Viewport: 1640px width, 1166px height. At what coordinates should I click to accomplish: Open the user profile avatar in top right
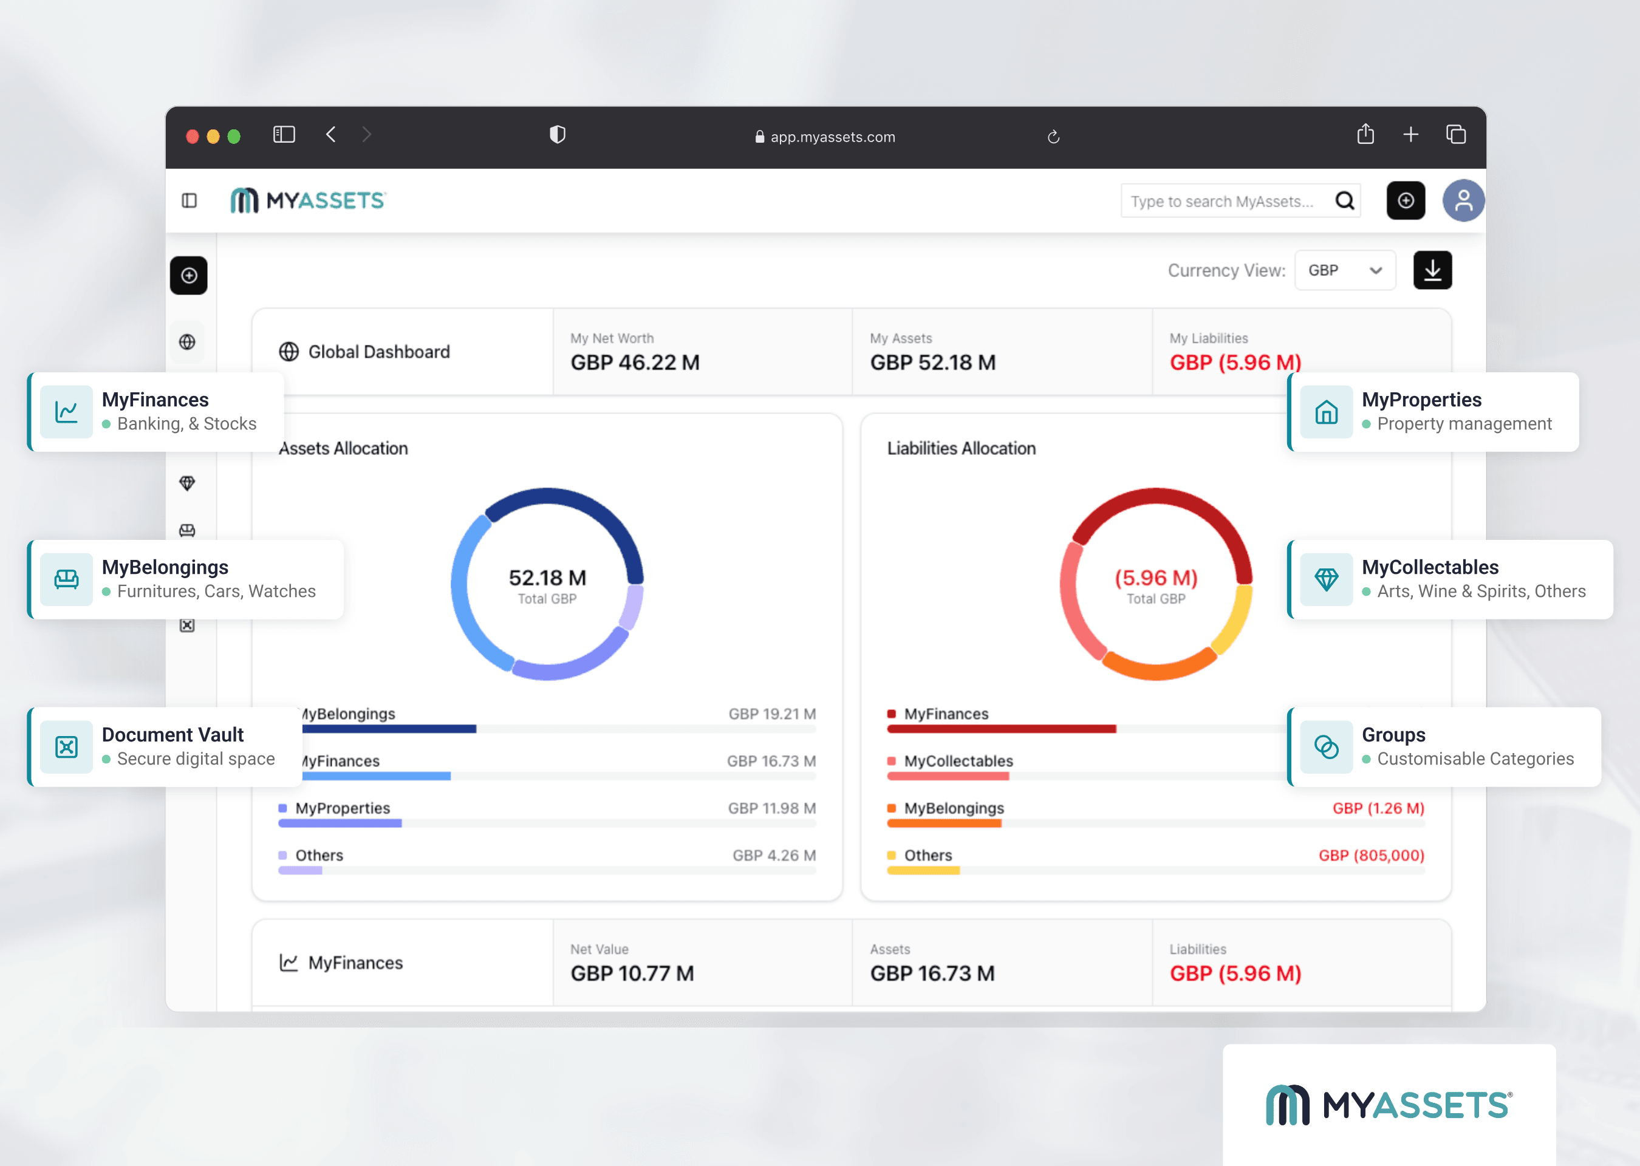[x=1463, y=201]
